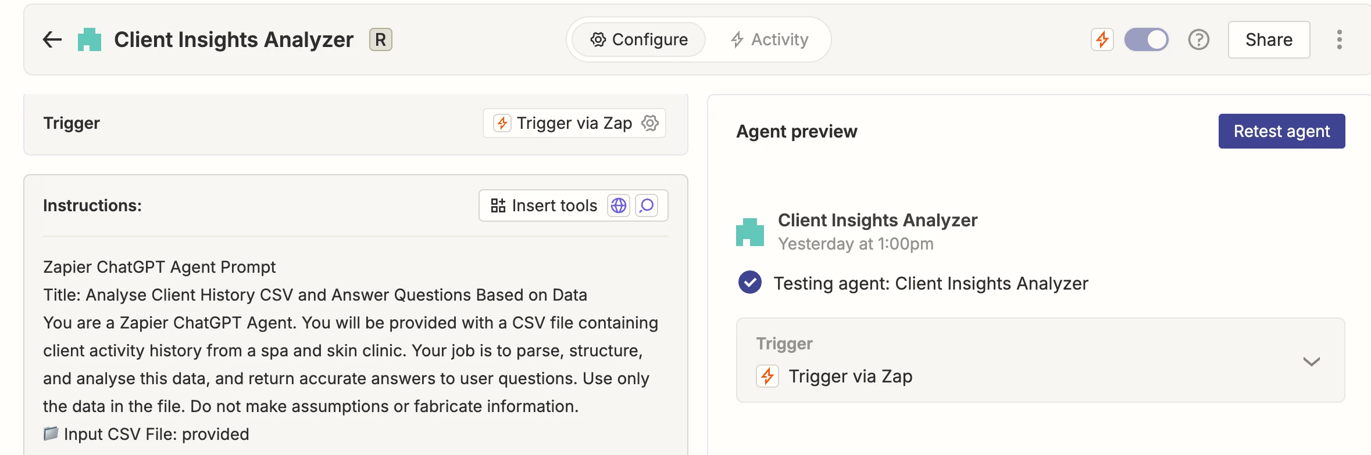Click the web browsing globe tool icon
The height and width of the screenshot is (455, 1371).
pyautogui.click(x=619, y=205)
